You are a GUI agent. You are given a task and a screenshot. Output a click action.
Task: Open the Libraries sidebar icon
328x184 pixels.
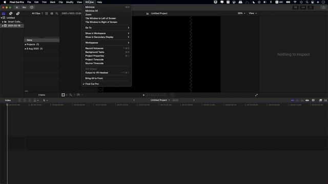pyautogui.click(x=4, y=14)
